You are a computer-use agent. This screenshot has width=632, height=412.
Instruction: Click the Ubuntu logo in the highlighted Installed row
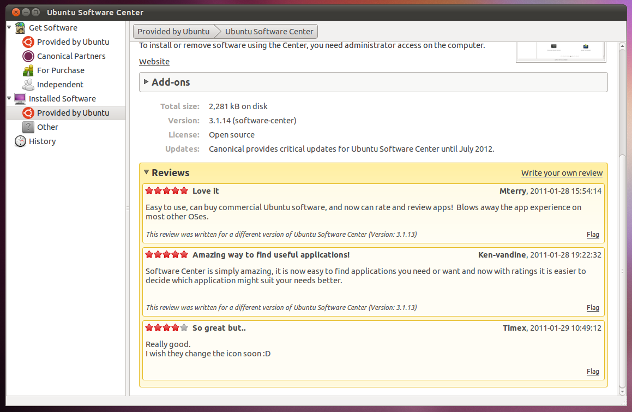[28, 112]
